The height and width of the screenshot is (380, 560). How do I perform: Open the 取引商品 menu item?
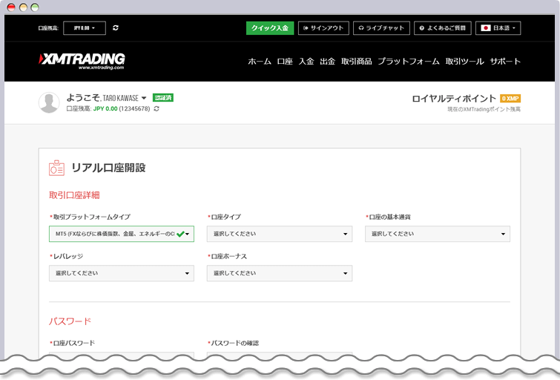point(357,62)
